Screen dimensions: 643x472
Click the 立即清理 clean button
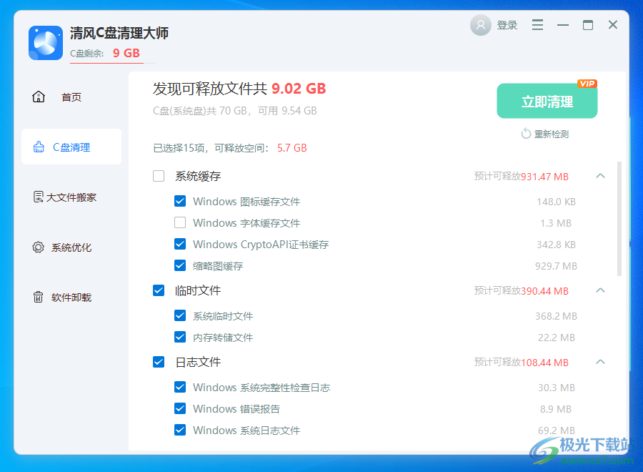tap(547, 101)
